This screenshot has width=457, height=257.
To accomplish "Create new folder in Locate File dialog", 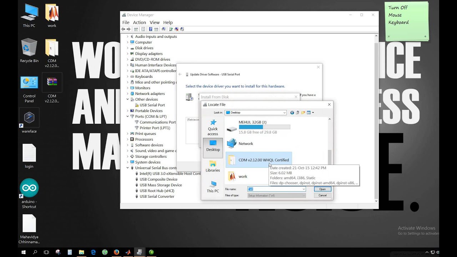I will point(303,113).
